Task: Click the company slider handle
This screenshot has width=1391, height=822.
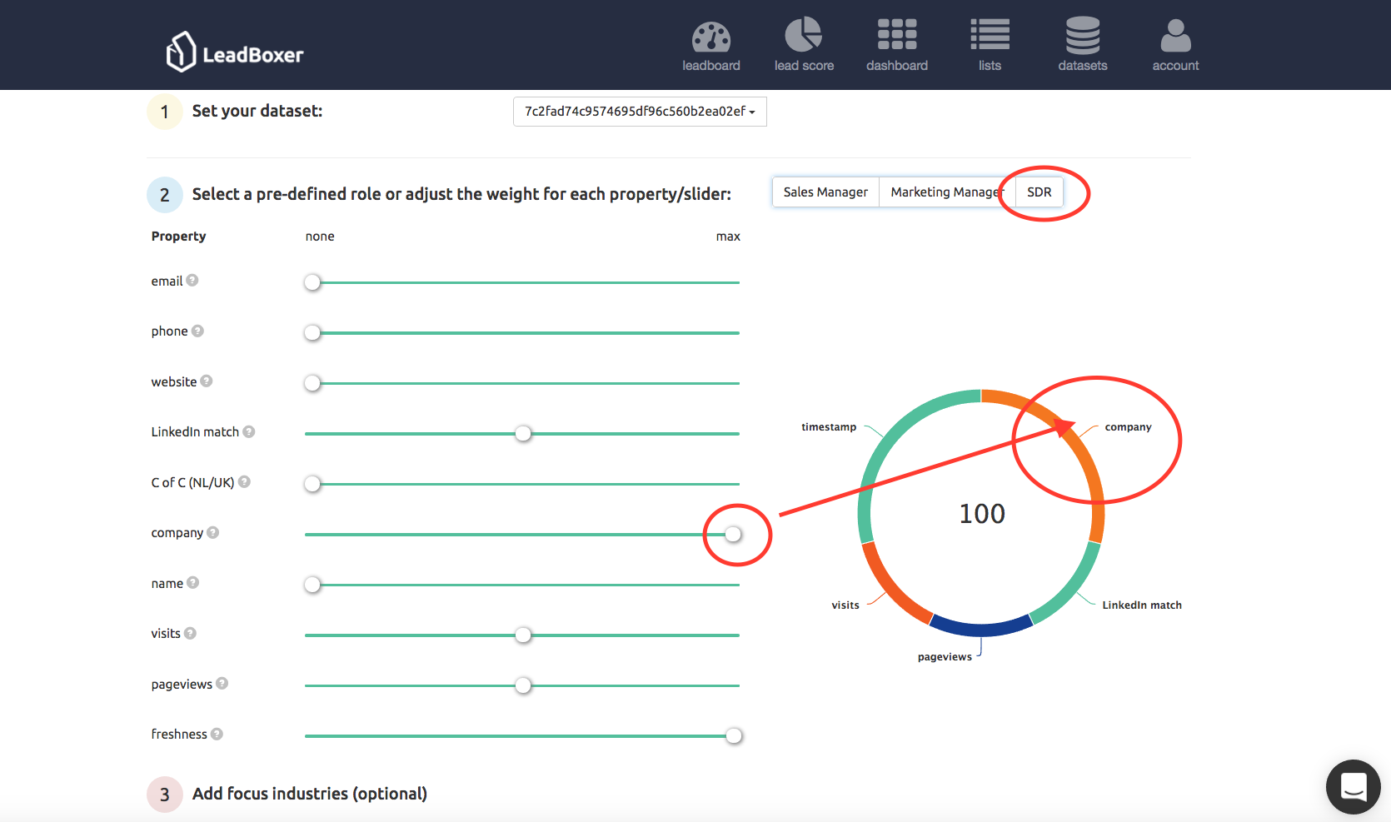Action: point(733,535)
